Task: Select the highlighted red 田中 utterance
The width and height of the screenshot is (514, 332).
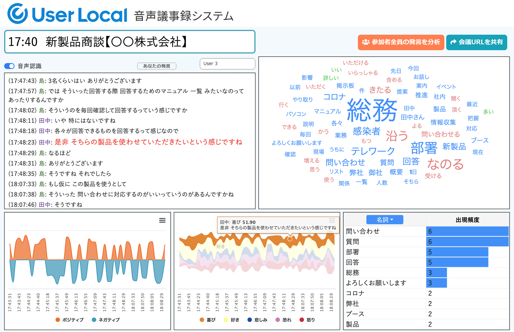Action: click(x=148, y=142)
